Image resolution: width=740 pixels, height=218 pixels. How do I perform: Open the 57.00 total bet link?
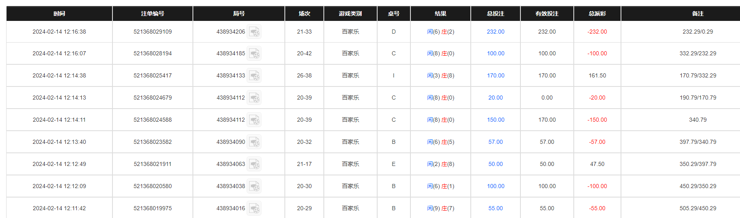[495, 142]
